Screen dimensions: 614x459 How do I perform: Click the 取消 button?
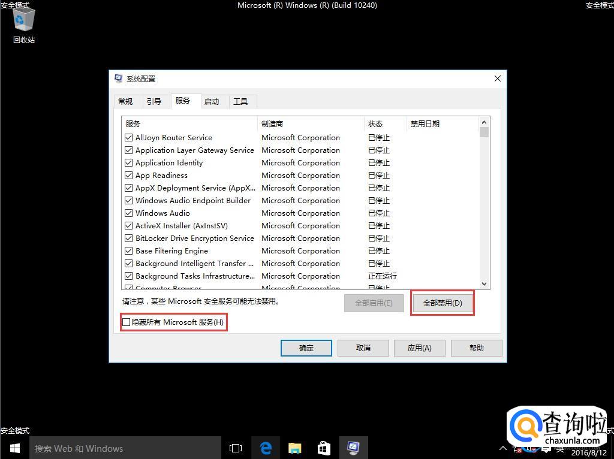363,348
